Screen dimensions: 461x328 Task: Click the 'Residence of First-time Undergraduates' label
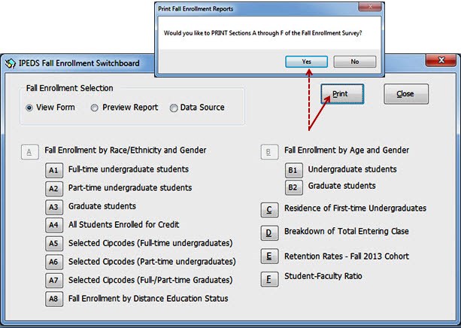point(355,208)
